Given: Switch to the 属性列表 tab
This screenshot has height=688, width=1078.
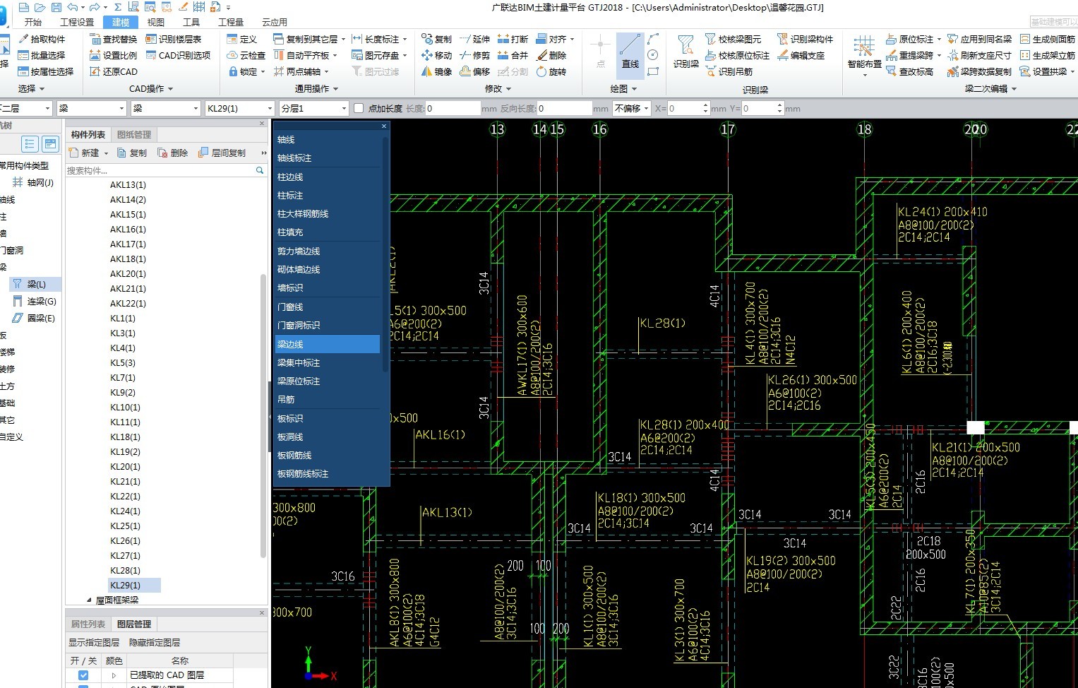Looking at the screenshot, I should pos(88,624).
